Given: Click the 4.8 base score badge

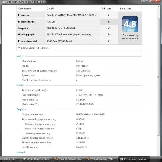Looking at the screenshot, I should pyautogui.click(x=130, y=24).
